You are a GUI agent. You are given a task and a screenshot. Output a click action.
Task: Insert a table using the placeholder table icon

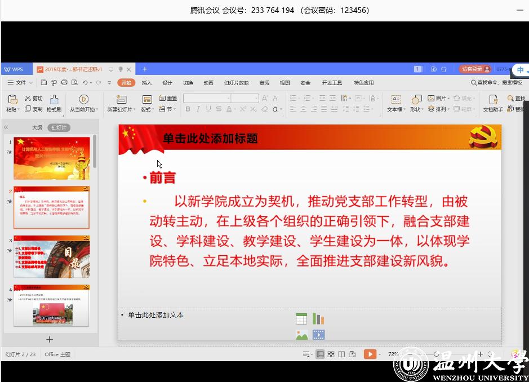click(x=301, y=319)
